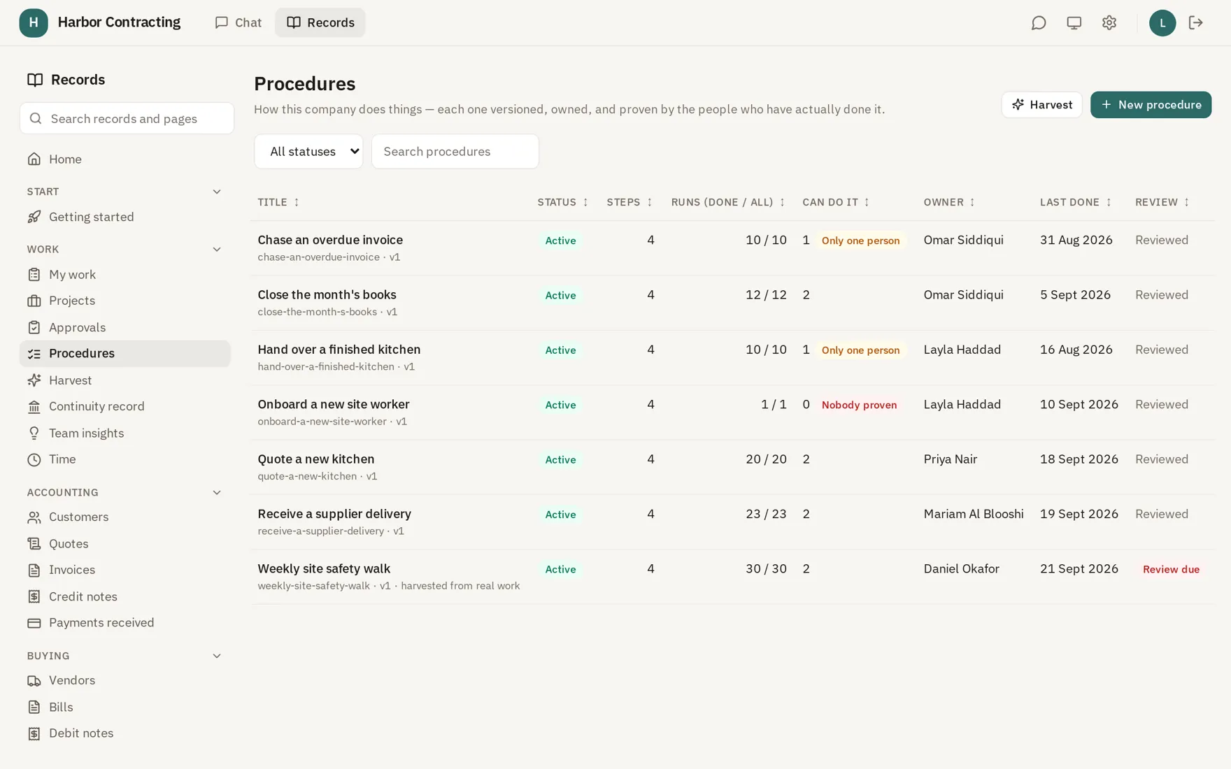Image resolution: width=1231 pixels, height=769 pixels.
Task: Click the Bills file icon
Action: tap(34, 707)
